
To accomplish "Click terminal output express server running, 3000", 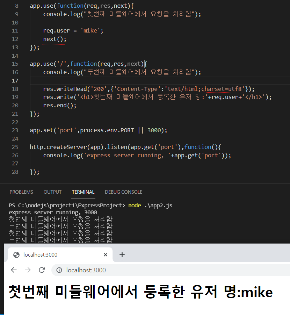I will point(53,212).
